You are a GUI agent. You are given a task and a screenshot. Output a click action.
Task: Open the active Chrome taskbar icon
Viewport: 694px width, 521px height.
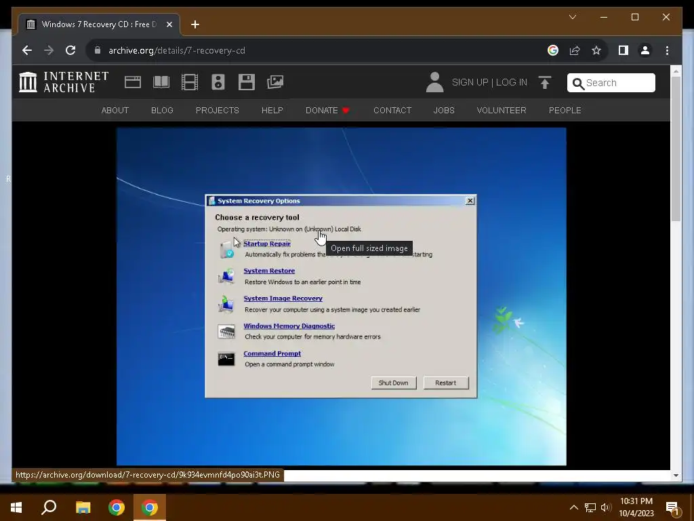(x=150, y=507)
